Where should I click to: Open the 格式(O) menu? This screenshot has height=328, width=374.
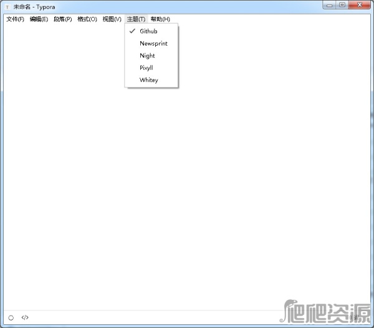pyautogui.click(x=87, y=19)
